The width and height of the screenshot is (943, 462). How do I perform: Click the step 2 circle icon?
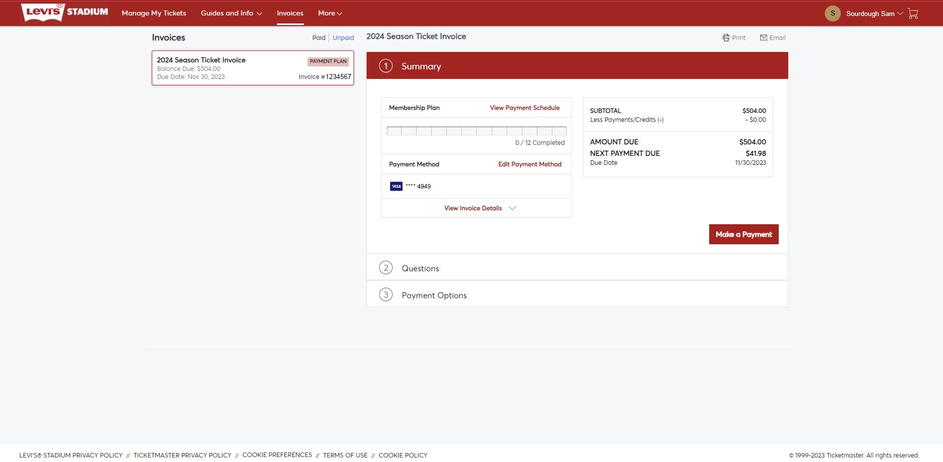point(386,268)
